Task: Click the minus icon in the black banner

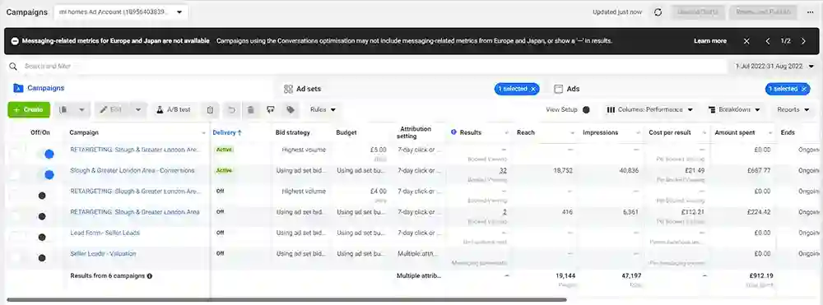Action: coord(15,41)
